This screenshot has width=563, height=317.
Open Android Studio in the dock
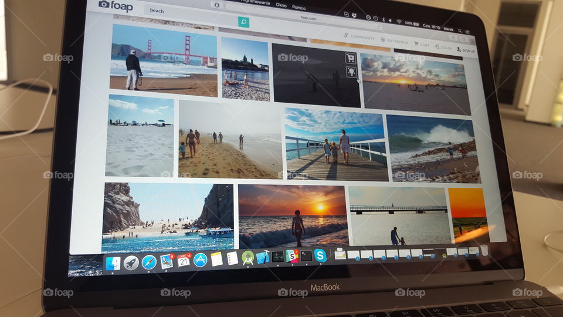(x=247, y=258)
